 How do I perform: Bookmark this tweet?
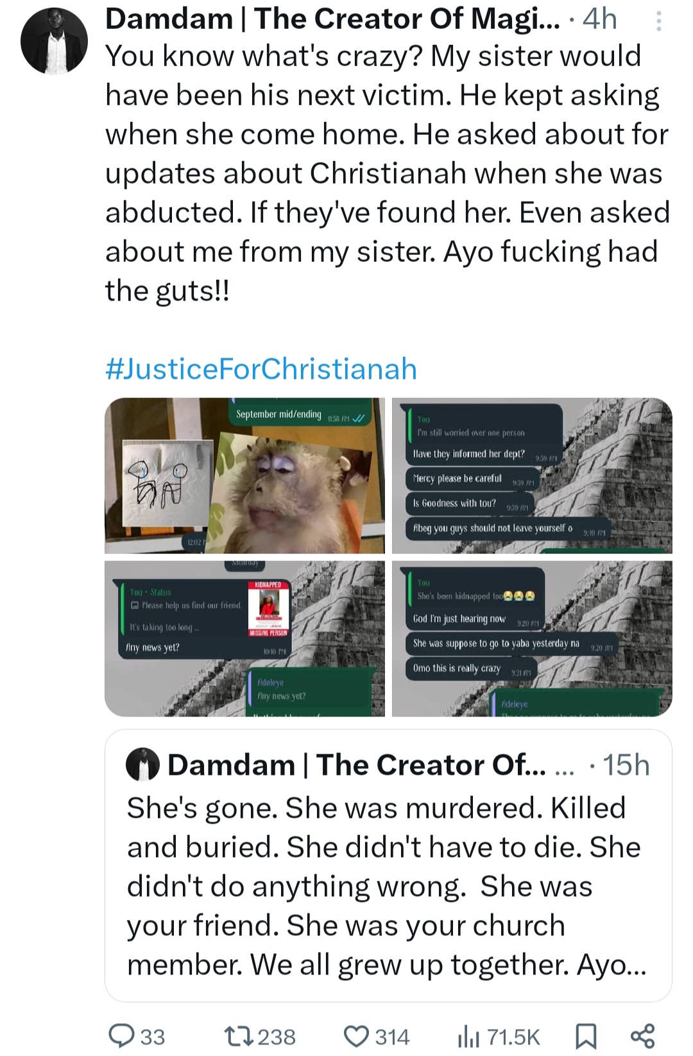point(586,1035)
